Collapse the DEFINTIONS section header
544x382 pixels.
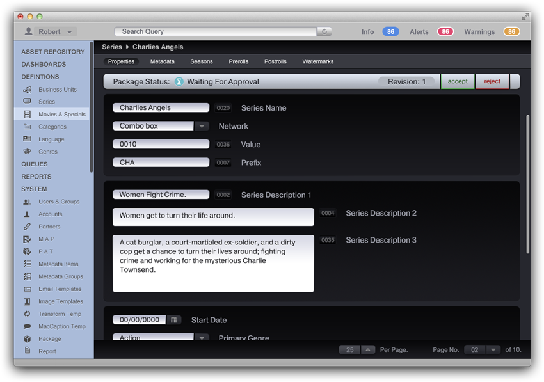[40, 77]
